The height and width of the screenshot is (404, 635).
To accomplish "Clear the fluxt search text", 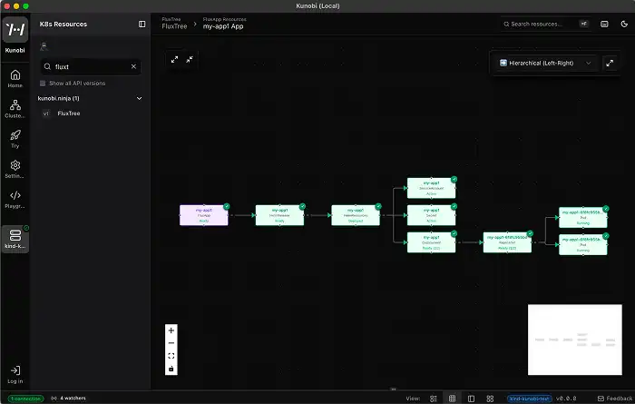I will coord(133,66).
